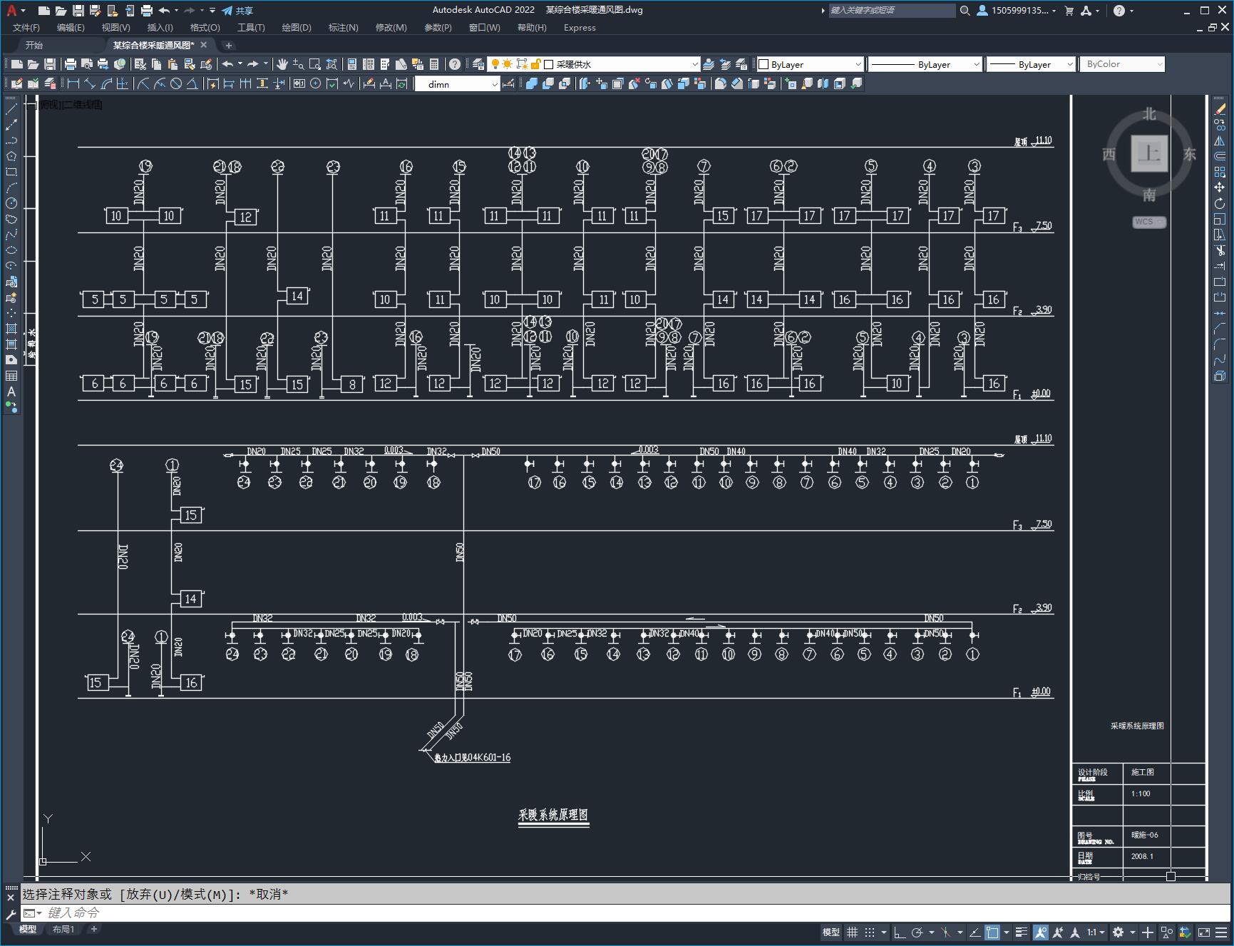Click the Quick Calculator icon

click(434, 64)
